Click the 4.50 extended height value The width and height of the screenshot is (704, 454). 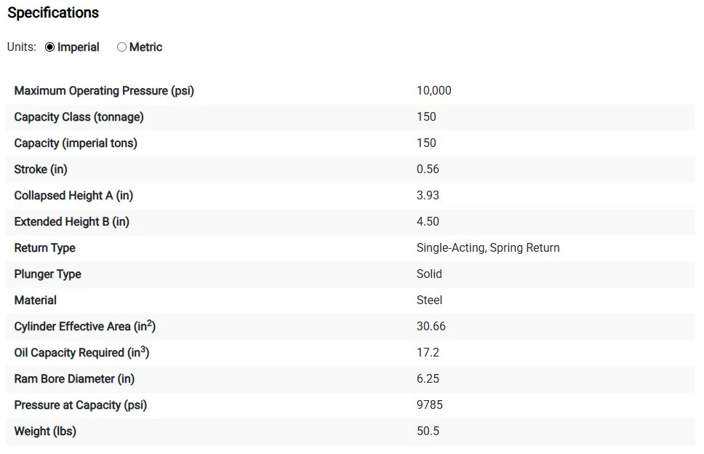pyautogui.click(x=428, y=222)
